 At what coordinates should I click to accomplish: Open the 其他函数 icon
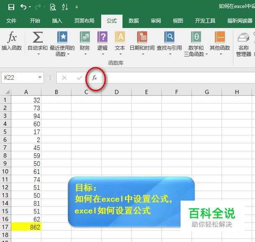click(x=220, y=37)
